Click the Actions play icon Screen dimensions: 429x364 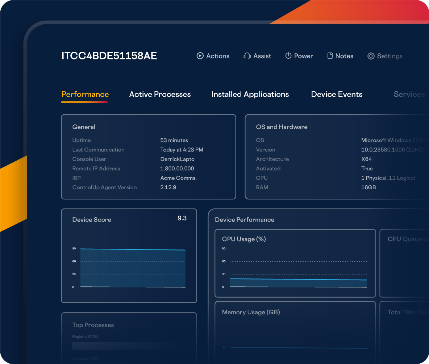(x=200, y=56)
